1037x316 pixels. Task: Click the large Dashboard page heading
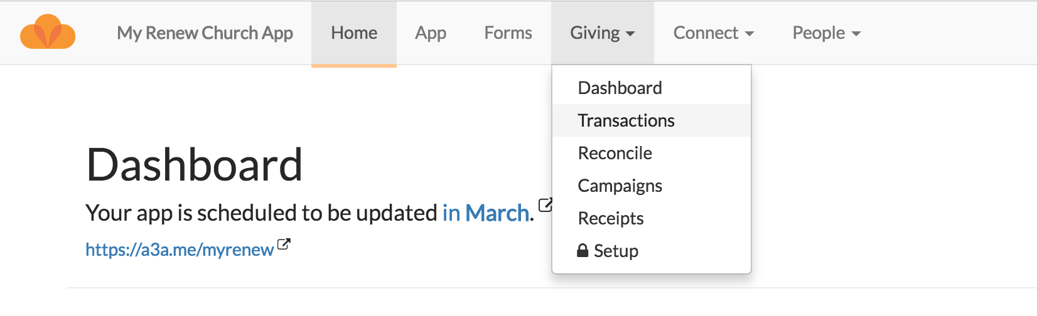(195, 165)
